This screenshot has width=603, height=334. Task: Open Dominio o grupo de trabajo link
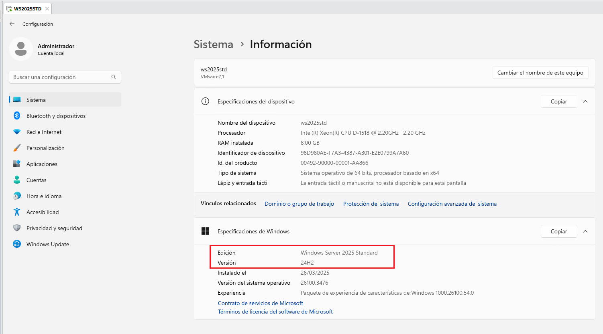pyautogui.click(x=299, y=204)
